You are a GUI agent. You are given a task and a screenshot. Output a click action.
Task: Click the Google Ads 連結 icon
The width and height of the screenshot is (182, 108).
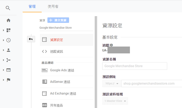45,70
